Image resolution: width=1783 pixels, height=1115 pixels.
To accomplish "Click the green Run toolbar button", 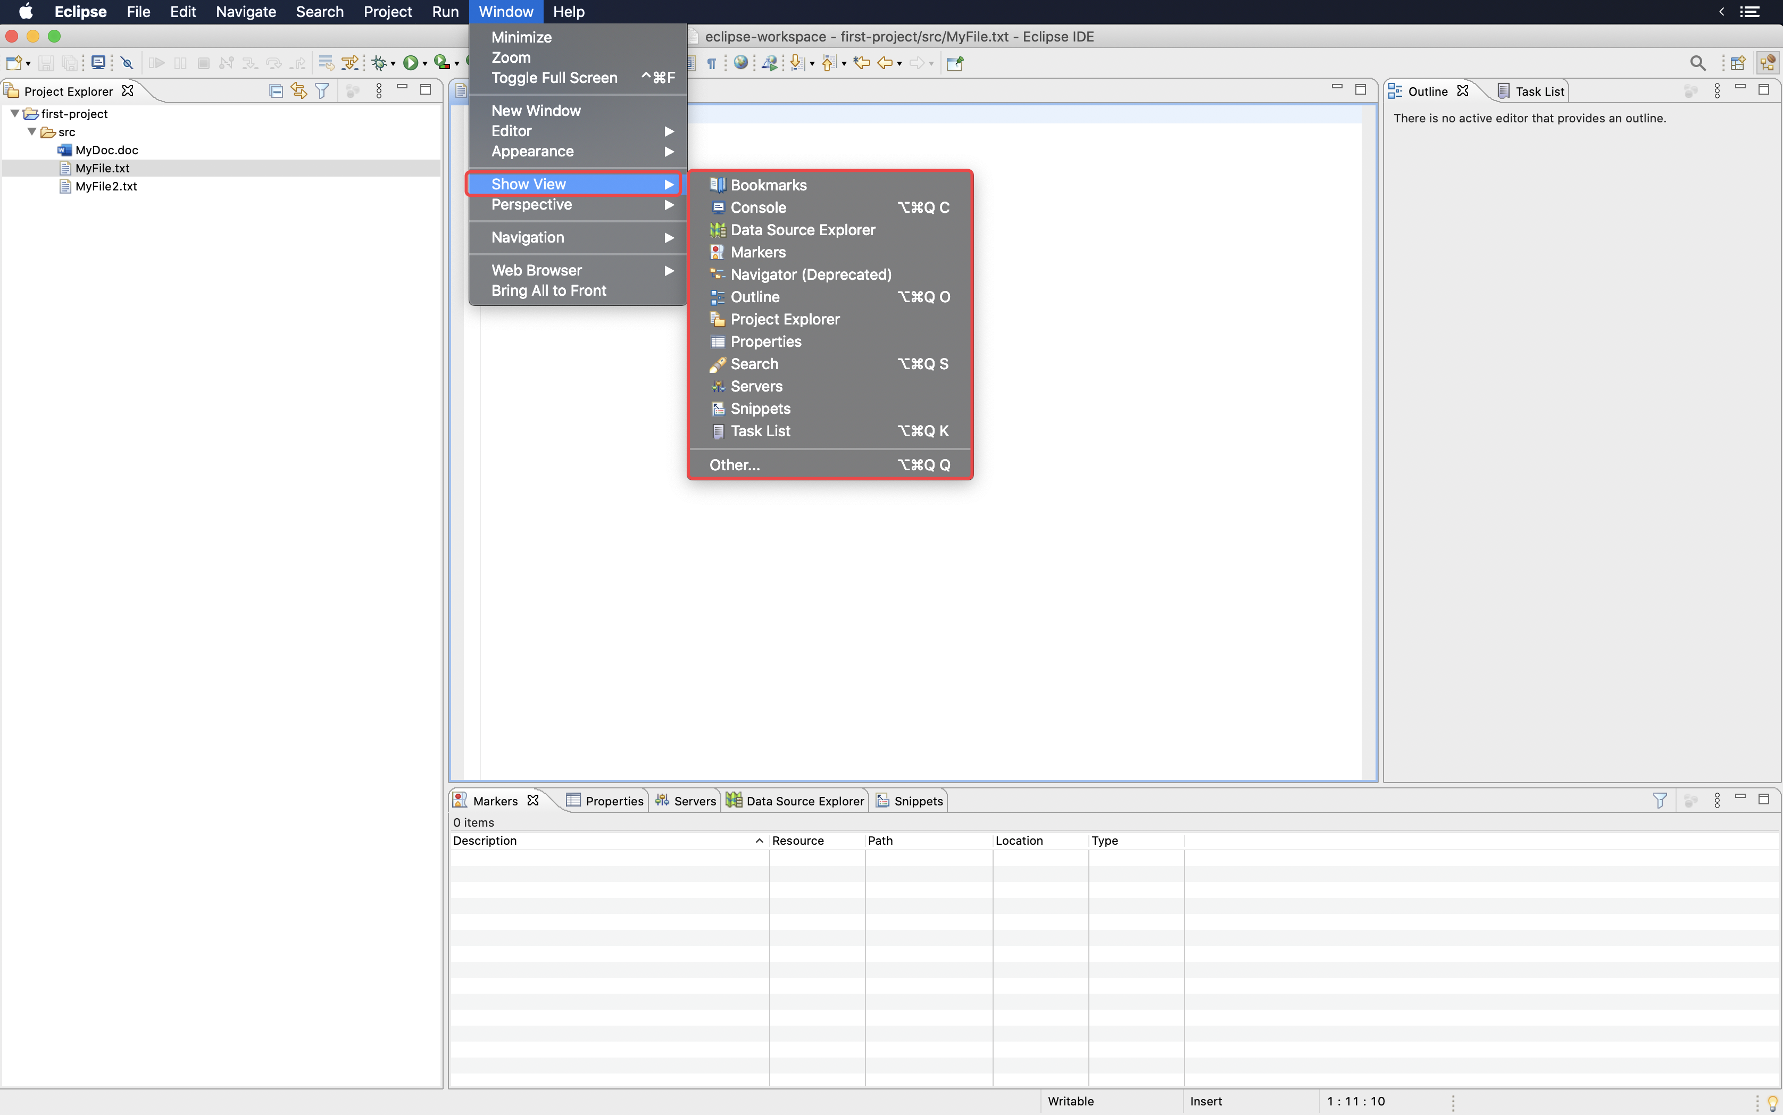I will click(x=411, y=63).
